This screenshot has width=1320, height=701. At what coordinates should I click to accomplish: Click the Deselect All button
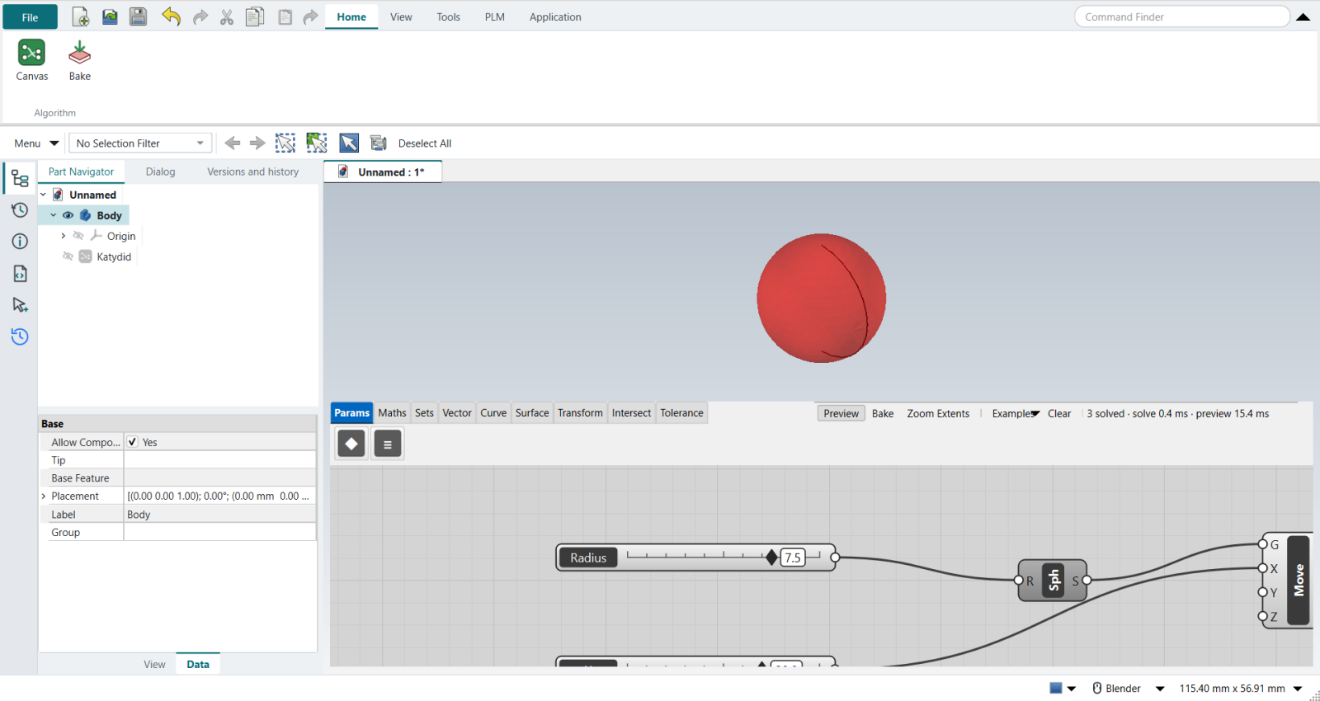pyautogui.click(x=425, y=143)
